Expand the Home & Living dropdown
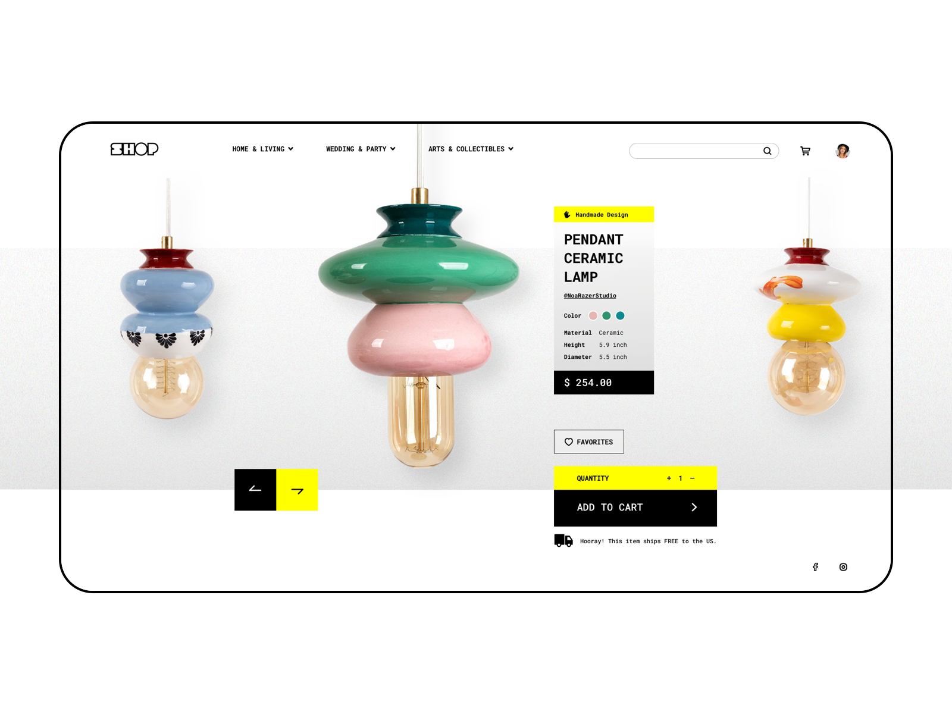Viewport: 952px width, 714px height. click(262, 149)
